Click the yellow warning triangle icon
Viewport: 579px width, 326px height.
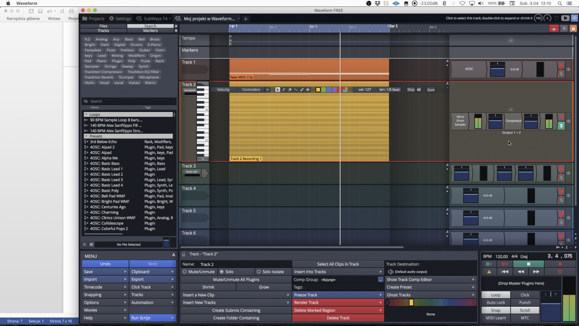pos(489,272)
